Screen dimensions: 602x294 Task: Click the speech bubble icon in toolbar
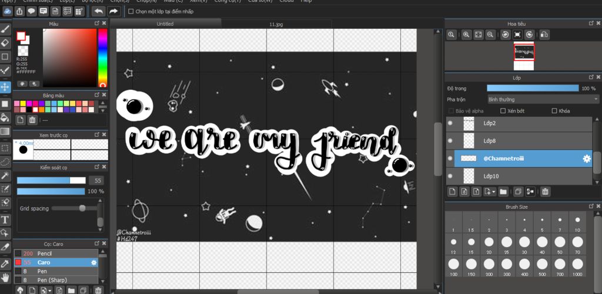click(32, 11)
